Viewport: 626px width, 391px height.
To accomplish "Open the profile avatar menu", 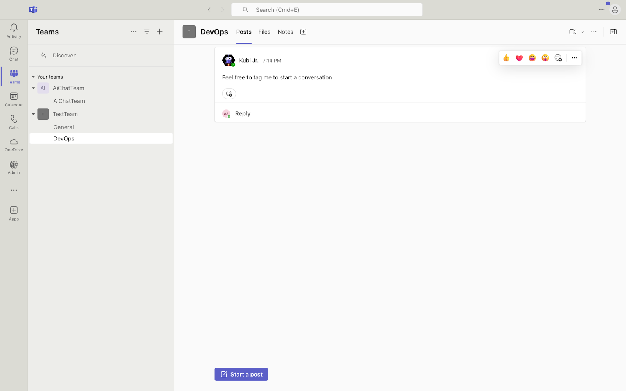I will click(615, 9).
